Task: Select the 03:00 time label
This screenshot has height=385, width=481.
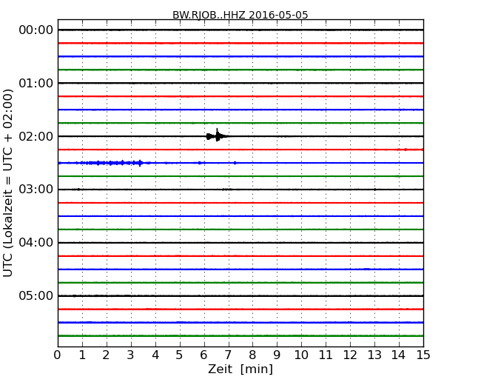Action: coord(36,190)
